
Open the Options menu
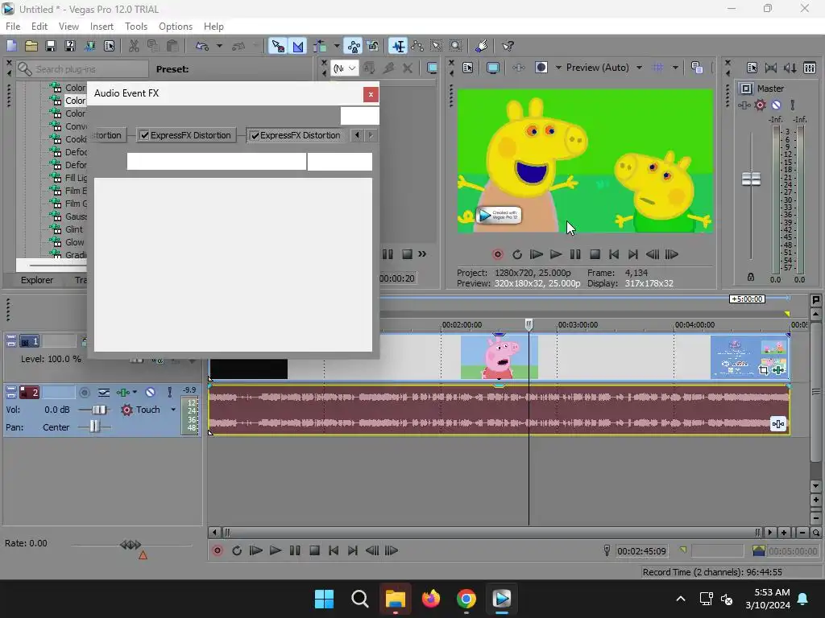pos(175,27)
